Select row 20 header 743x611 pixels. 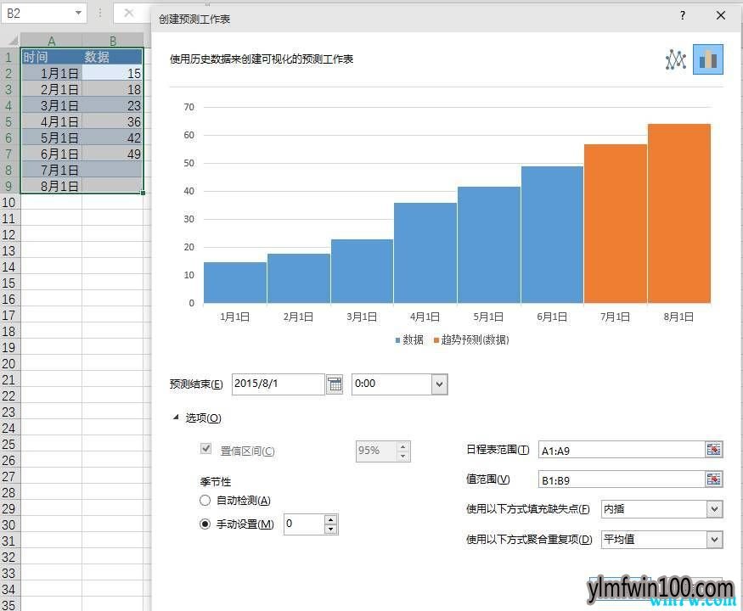click(x=9, y=364)
